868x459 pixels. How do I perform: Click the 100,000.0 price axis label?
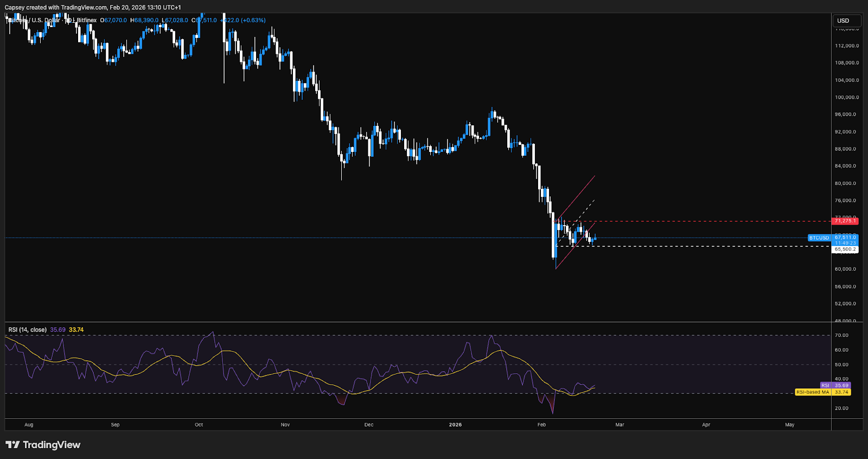click(847, 97)
